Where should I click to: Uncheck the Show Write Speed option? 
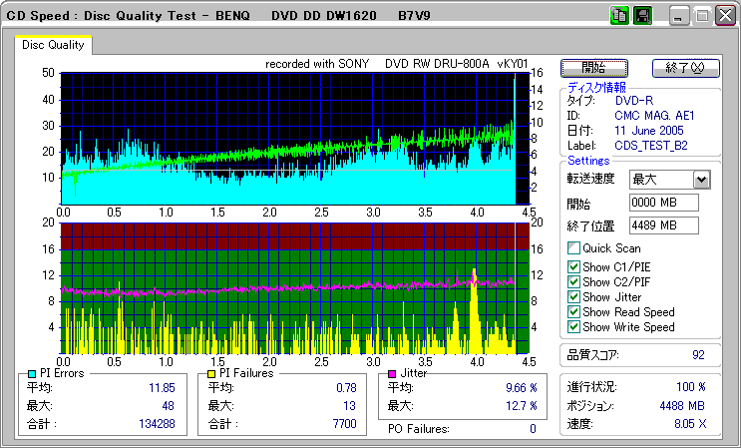573,327
